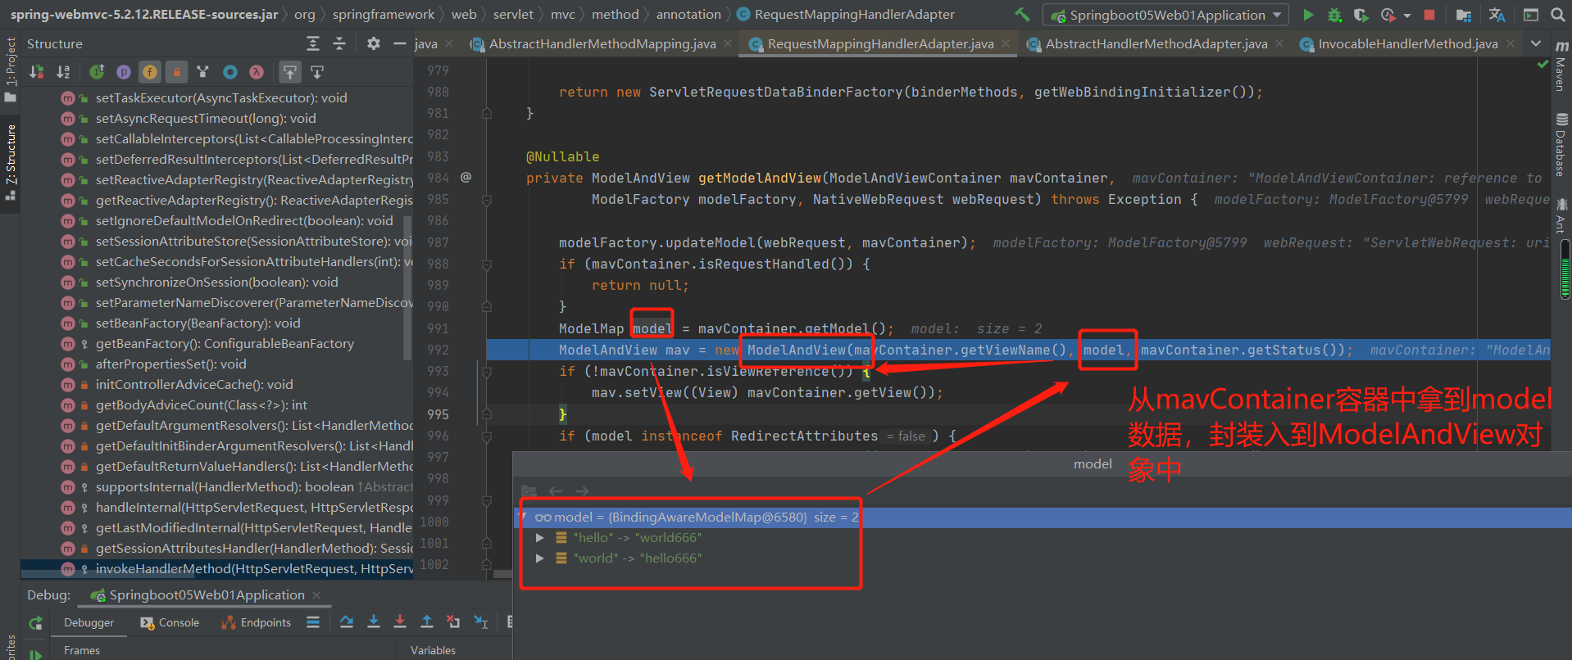Image resolution: width=1572 pixels, height=660 pixels.
Task: Click the Run to Cursor icon
Action: [481, 622]
